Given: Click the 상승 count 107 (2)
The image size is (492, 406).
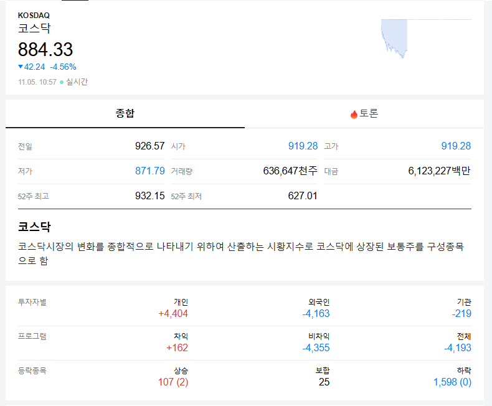Looking at the screenshot, I should coord(173,382).
